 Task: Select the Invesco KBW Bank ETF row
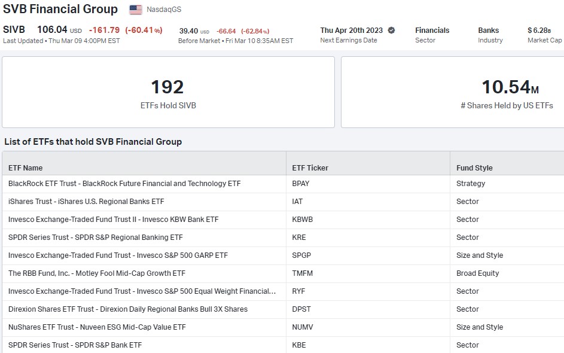tap(114, 220)
